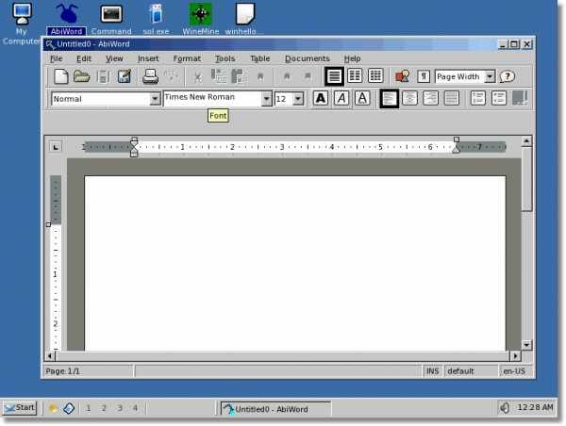Click the left indent marker on the ruler
Viewport: 566px width, 426px height.
(134, 153)
